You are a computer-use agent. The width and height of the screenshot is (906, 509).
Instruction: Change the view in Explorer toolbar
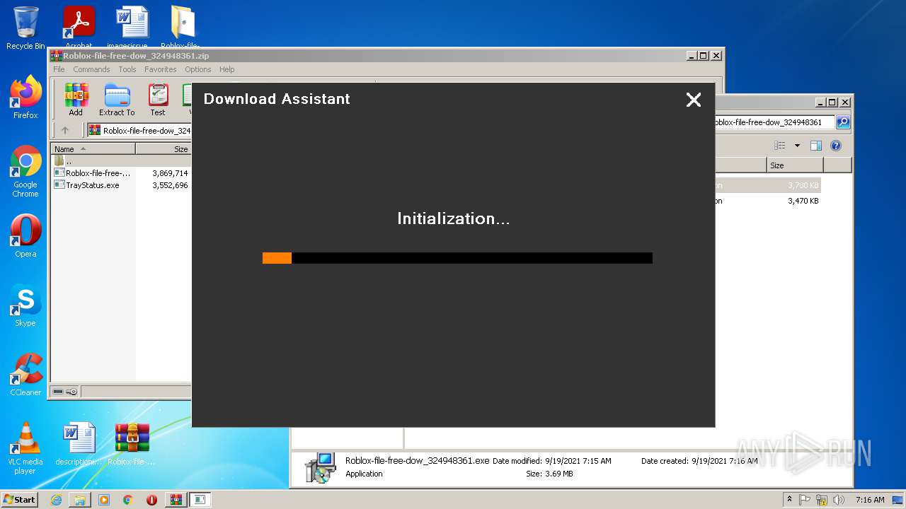(780, 146)
